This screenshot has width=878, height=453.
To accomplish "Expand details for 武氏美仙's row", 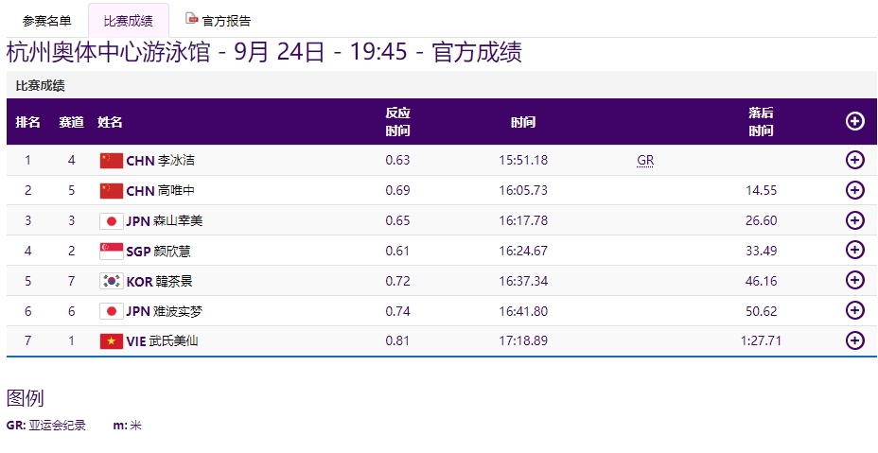I will pos(854,341).
